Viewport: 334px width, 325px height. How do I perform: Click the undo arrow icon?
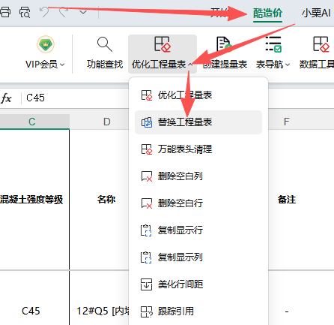tap(45, 12)
